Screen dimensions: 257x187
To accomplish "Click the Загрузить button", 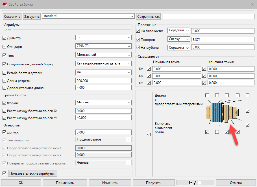I will pos(32,17).
